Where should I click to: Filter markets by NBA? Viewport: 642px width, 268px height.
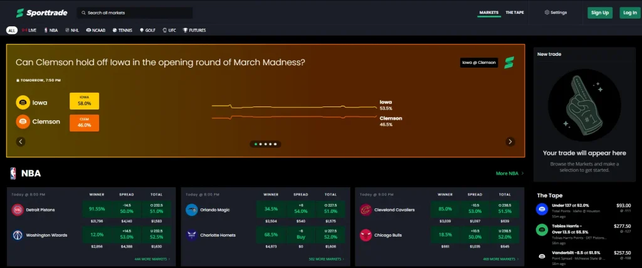[x=51, y=30]
